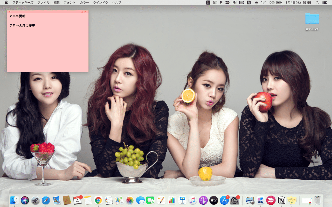Image resolution: width=332 pixels, height=207 pixels.
Task: Open the ウインドウ menu
Action: tap(101, 3)
